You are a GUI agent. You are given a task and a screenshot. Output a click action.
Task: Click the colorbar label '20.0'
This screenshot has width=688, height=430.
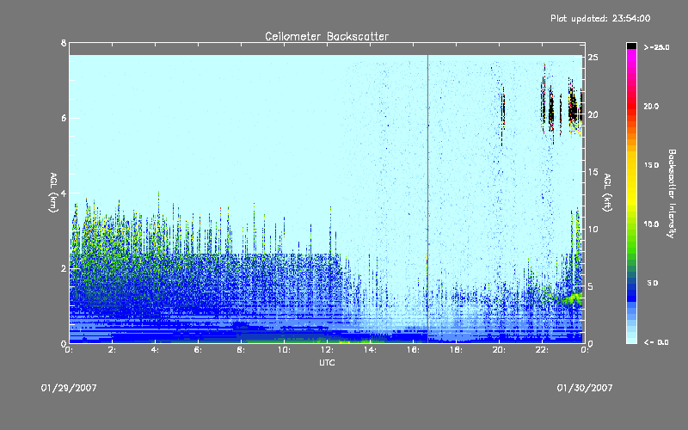tap(651, 106)
